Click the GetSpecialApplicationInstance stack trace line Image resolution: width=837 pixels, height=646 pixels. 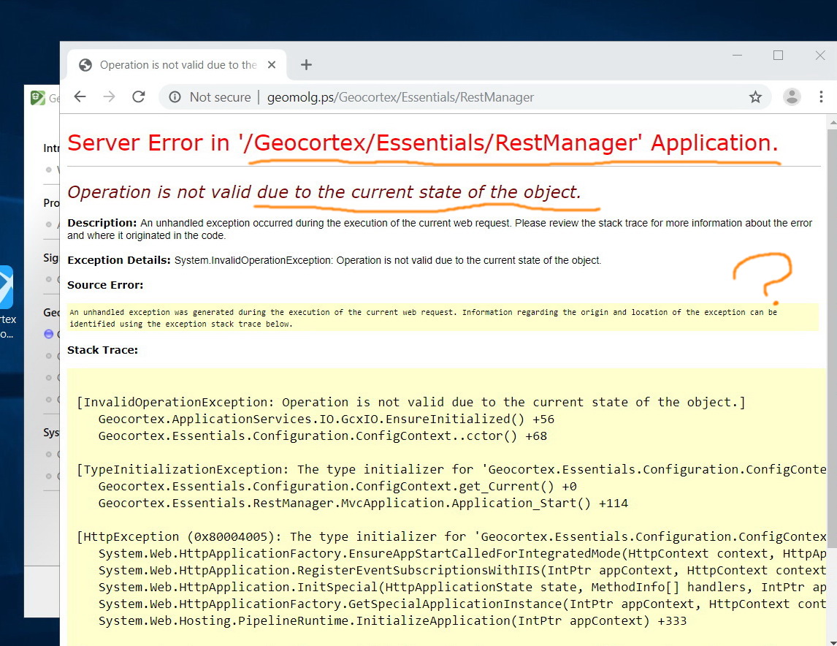coord(462,604)
